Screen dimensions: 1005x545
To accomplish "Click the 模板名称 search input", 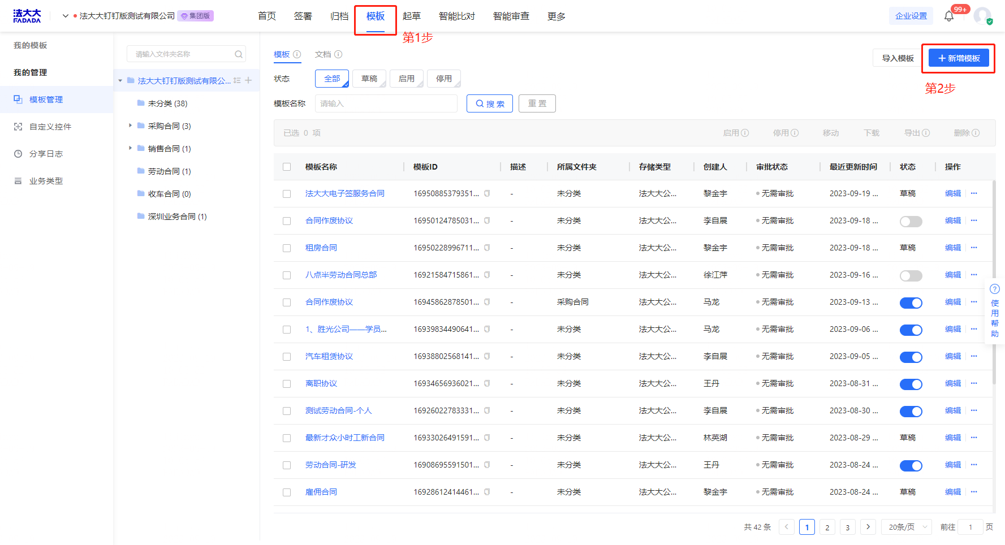I will tap(386, 103).
